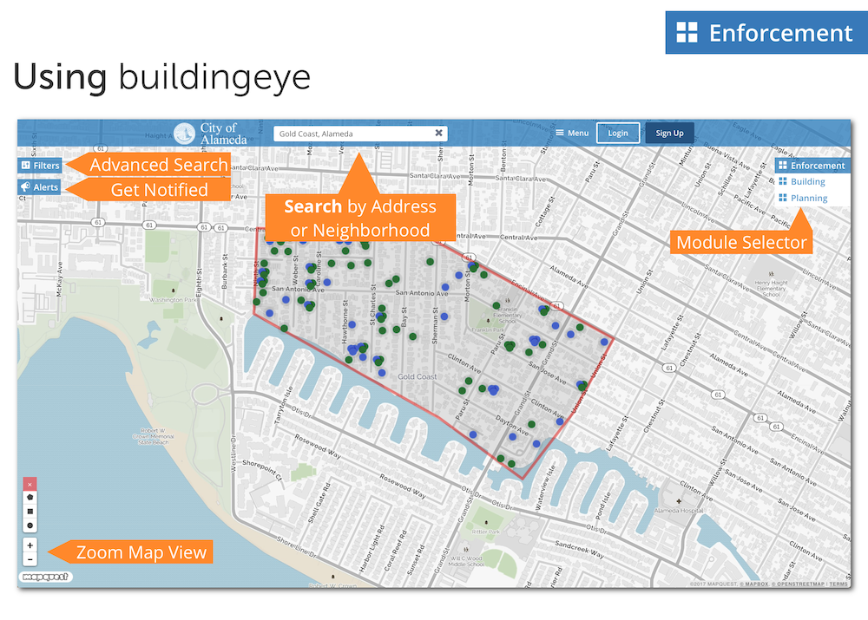Open the Alerts notification button

click(39, 187)
